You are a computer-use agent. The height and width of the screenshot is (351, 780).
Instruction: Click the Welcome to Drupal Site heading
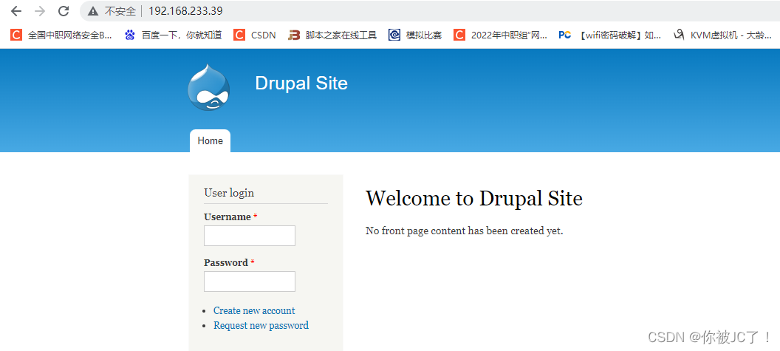474,198
